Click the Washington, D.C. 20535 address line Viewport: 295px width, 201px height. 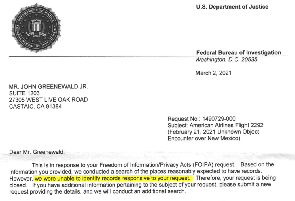pyautogui.click(x=226, y=60)
